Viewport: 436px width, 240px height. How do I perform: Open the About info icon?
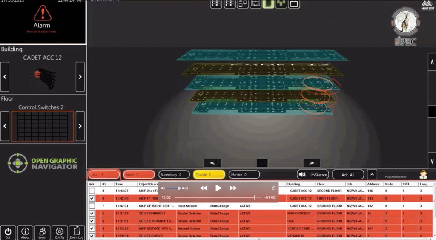[x=25, y=232]
